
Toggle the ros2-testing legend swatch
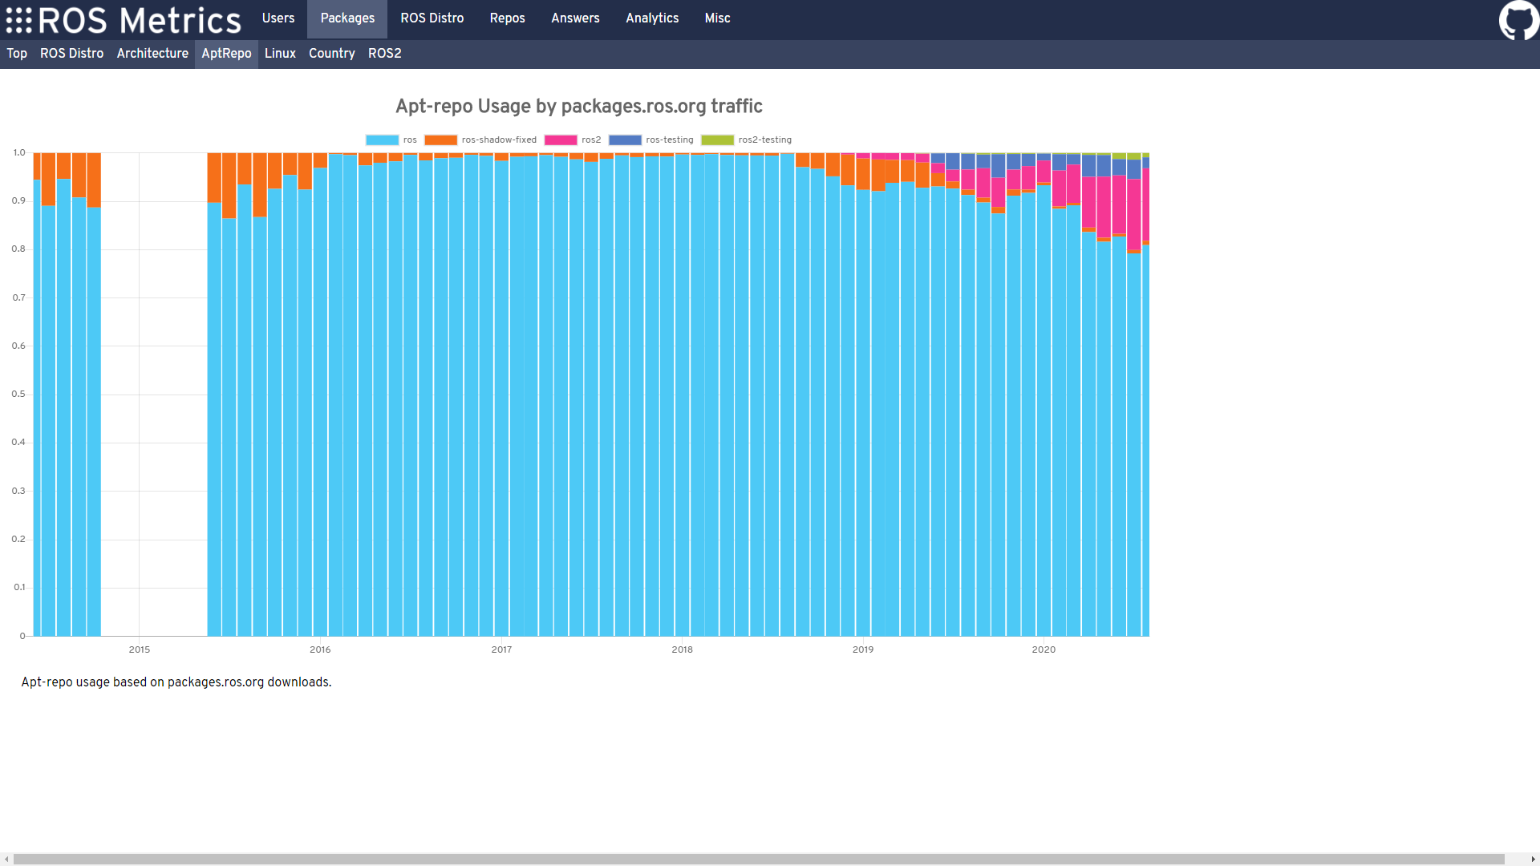717,140
